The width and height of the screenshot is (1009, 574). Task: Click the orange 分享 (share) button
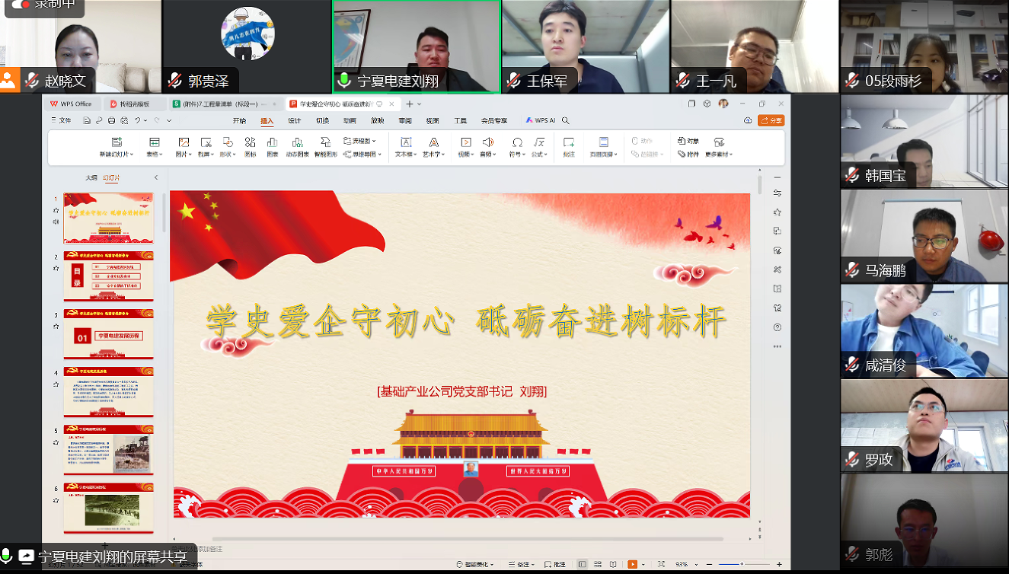pos(771,120)
